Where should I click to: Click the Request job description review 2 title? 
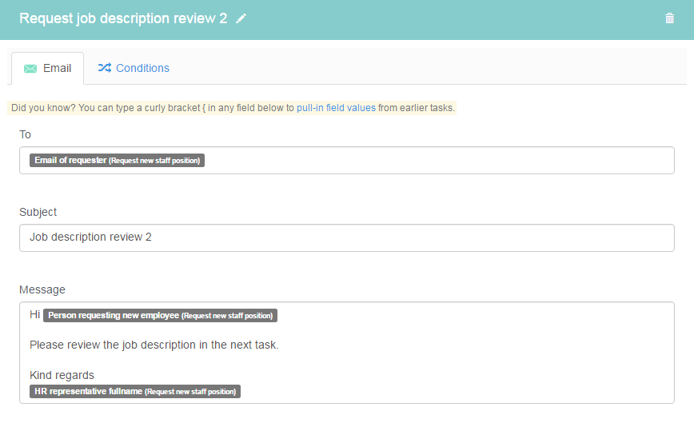123,18
